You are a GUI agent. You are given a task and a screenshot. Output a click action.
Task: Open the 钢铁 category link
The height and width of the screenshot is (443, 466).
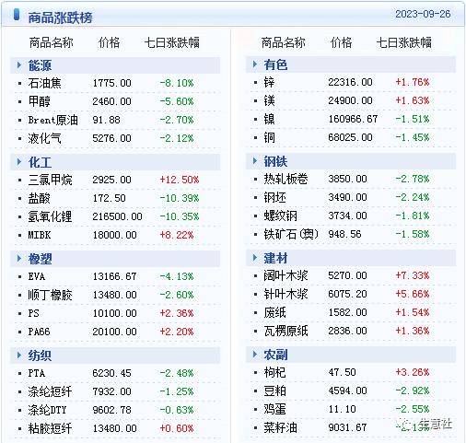(x=275, y=161)
